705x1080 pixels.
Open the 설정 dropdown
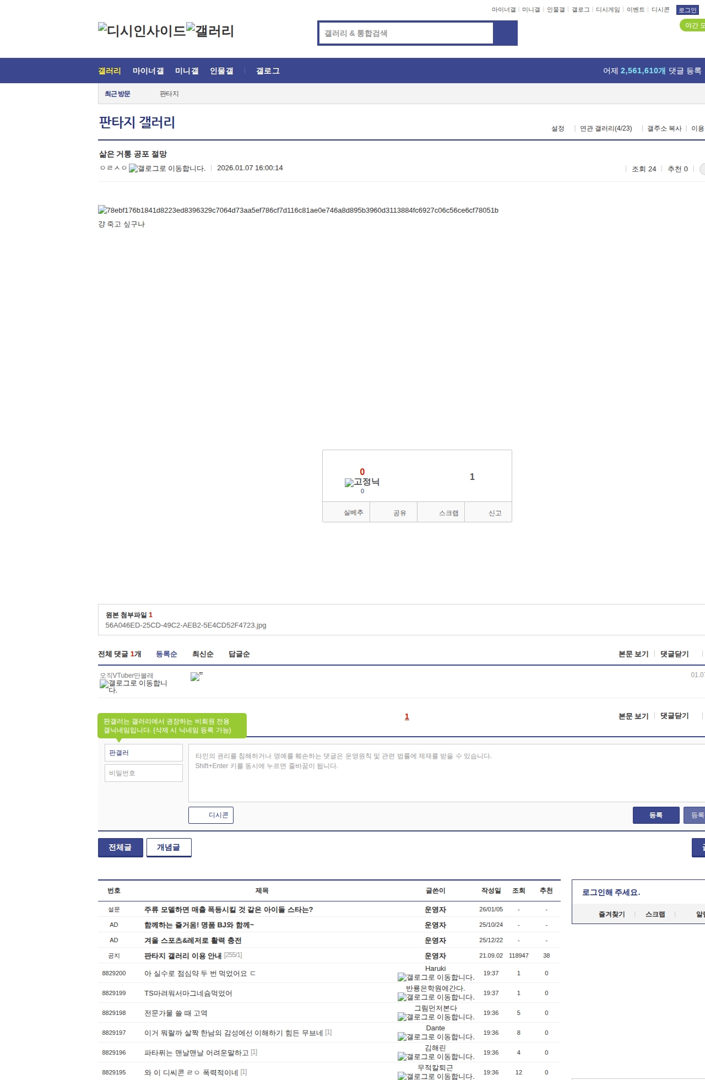point(558,128)
